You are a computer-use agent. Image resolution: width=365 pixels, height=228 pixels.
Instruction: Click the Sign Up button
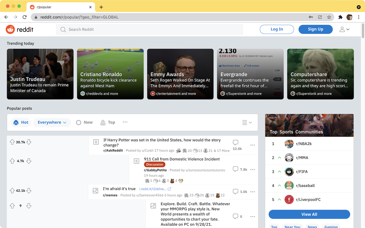pyautogui.click(x=315, y=29)
